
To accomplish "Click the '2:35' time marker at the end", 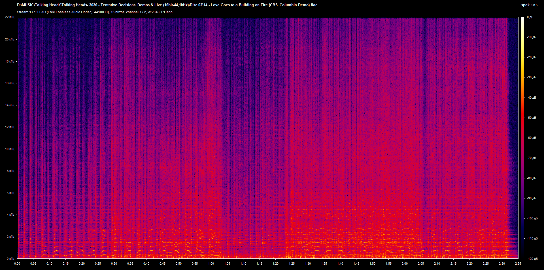I will coord(518,263).
